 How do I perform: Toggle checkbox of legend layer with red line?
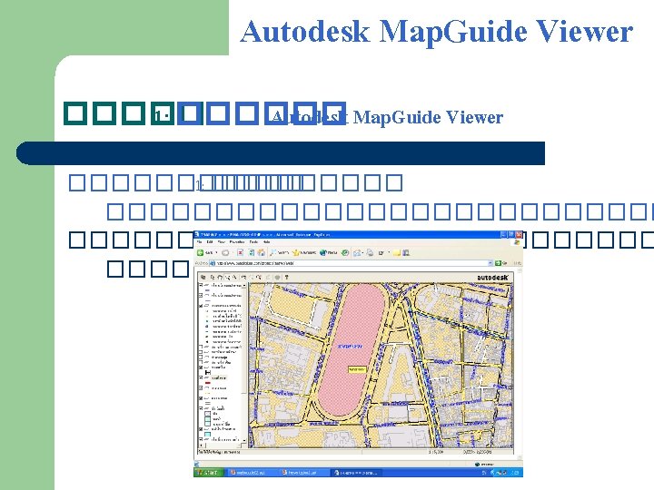(x=200, y=377)
